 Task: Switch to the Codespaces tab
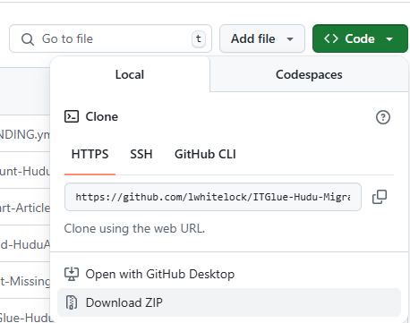tap(309, 74)
